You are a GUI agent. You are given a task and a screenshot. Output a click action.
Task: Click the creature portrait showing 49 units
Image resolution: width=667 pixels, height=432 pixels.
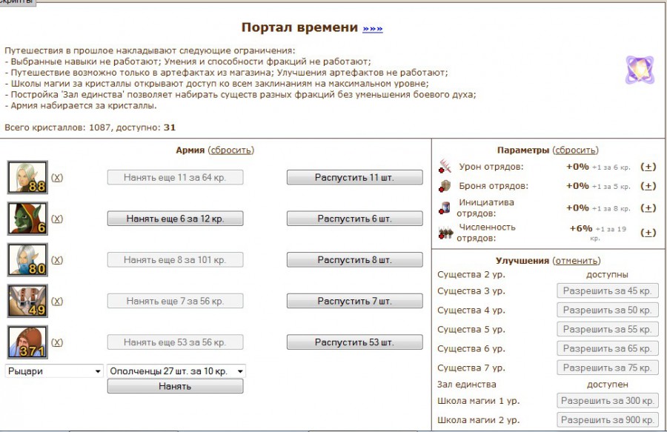[x=27, y=301]
